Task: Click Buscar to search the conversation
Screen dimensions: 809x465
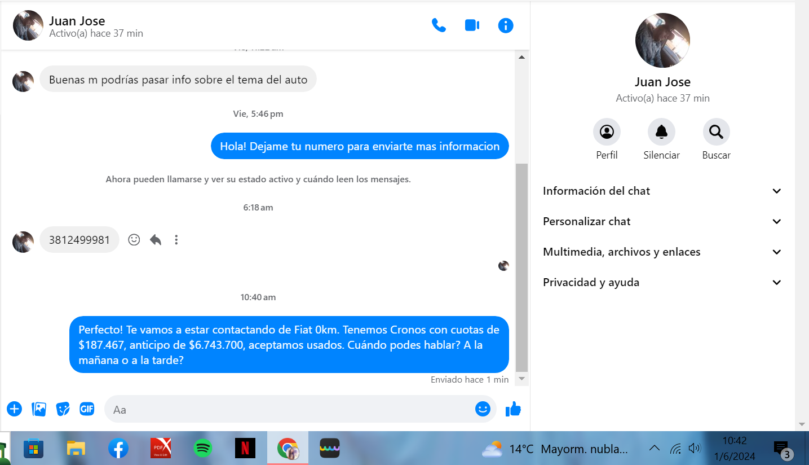Action: (716, 132)
